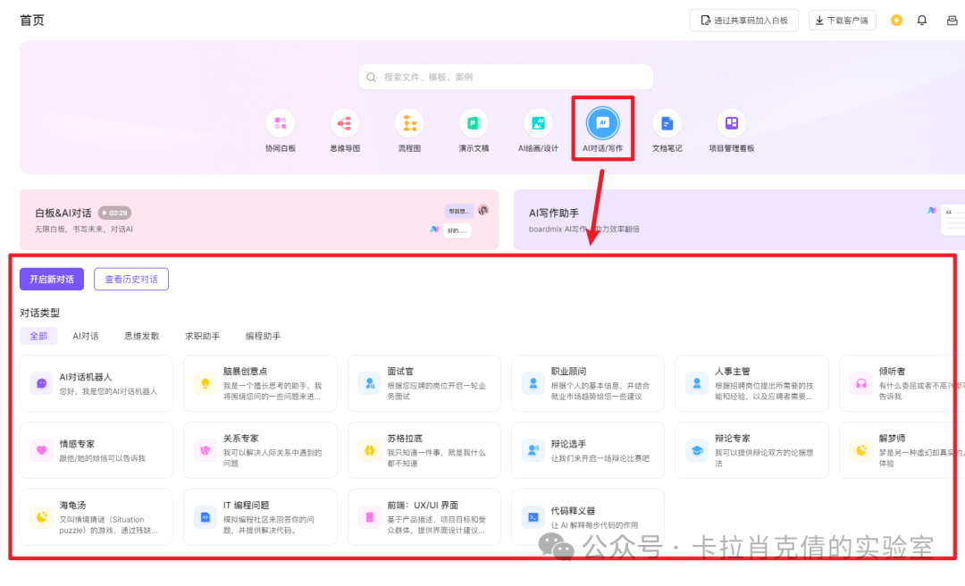Image resolution: width=965 pixels, height=586 pixels.
Task: Click the 开启新对话 button
Action: coord(52,280)
